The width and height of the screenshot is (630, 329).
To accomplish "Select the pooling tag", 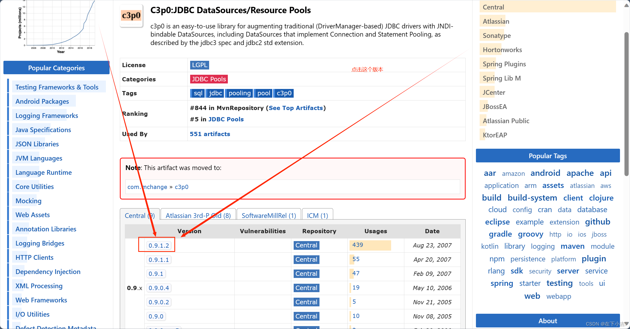I will click(239, 93).
